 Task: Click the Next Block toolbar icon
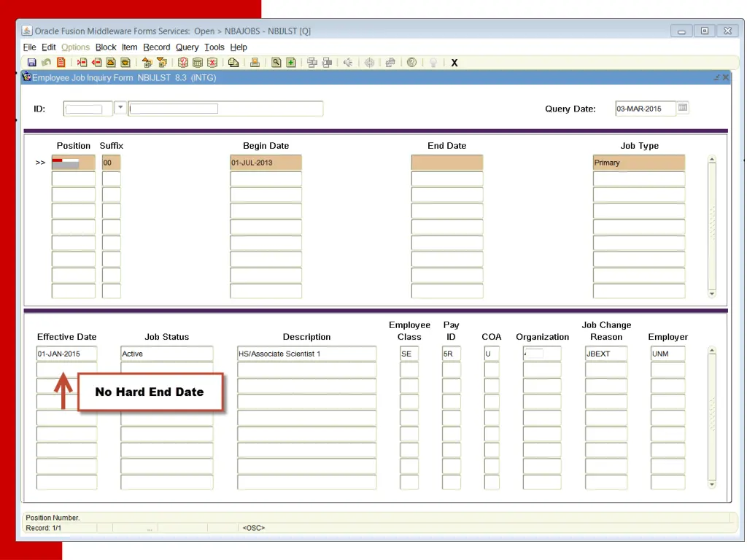(162, 63)
